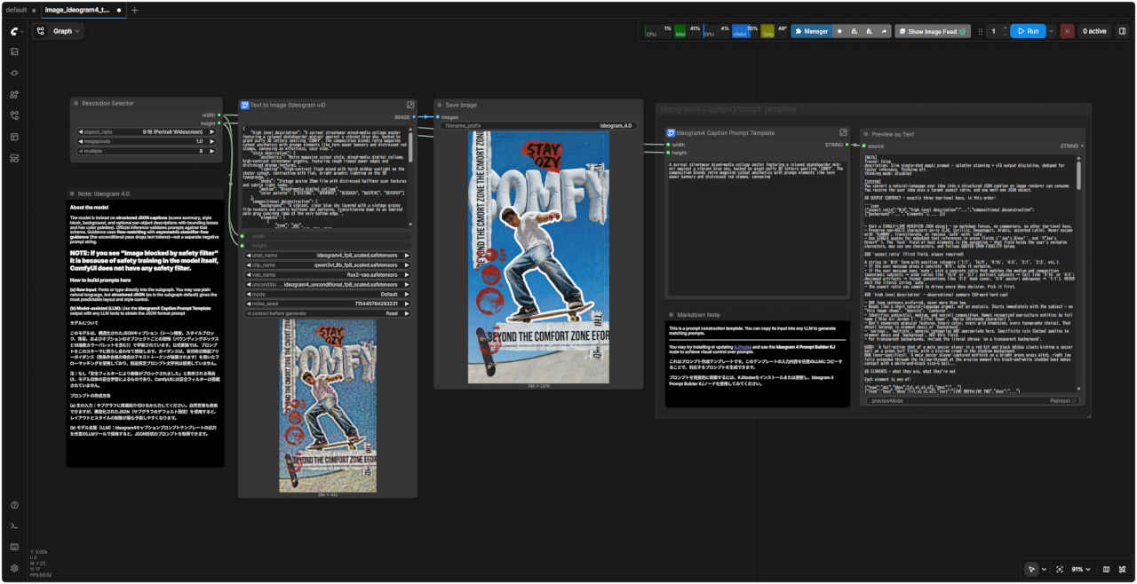
Task: Increase megapixels value with right arrow
Action: [212, 141]
